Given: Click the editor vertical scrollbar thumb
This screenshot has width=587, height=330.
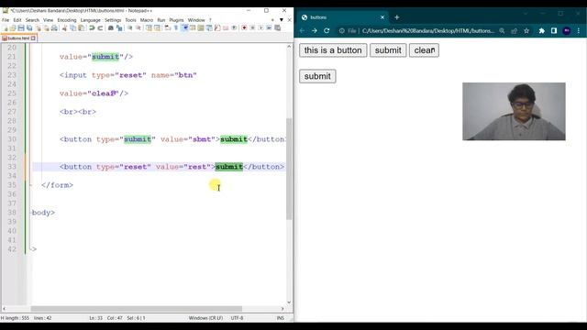Looking at the screenshot, I should tap(289, 169).
